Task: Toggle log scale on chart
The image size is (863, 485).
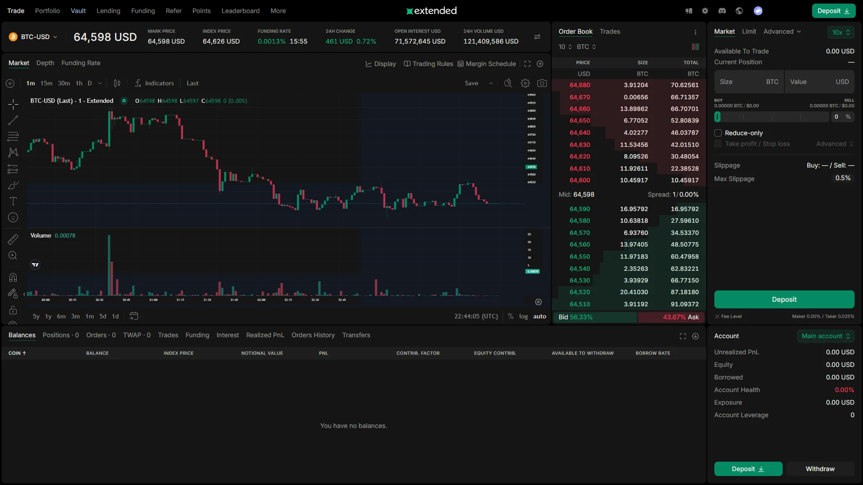Action: tap(523, 316)
